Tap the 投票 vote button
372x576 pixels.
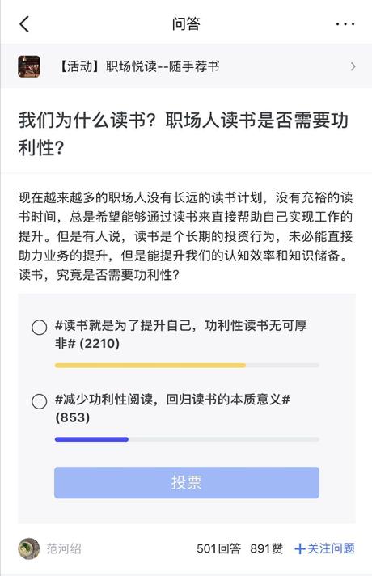[x=187, y=482]
